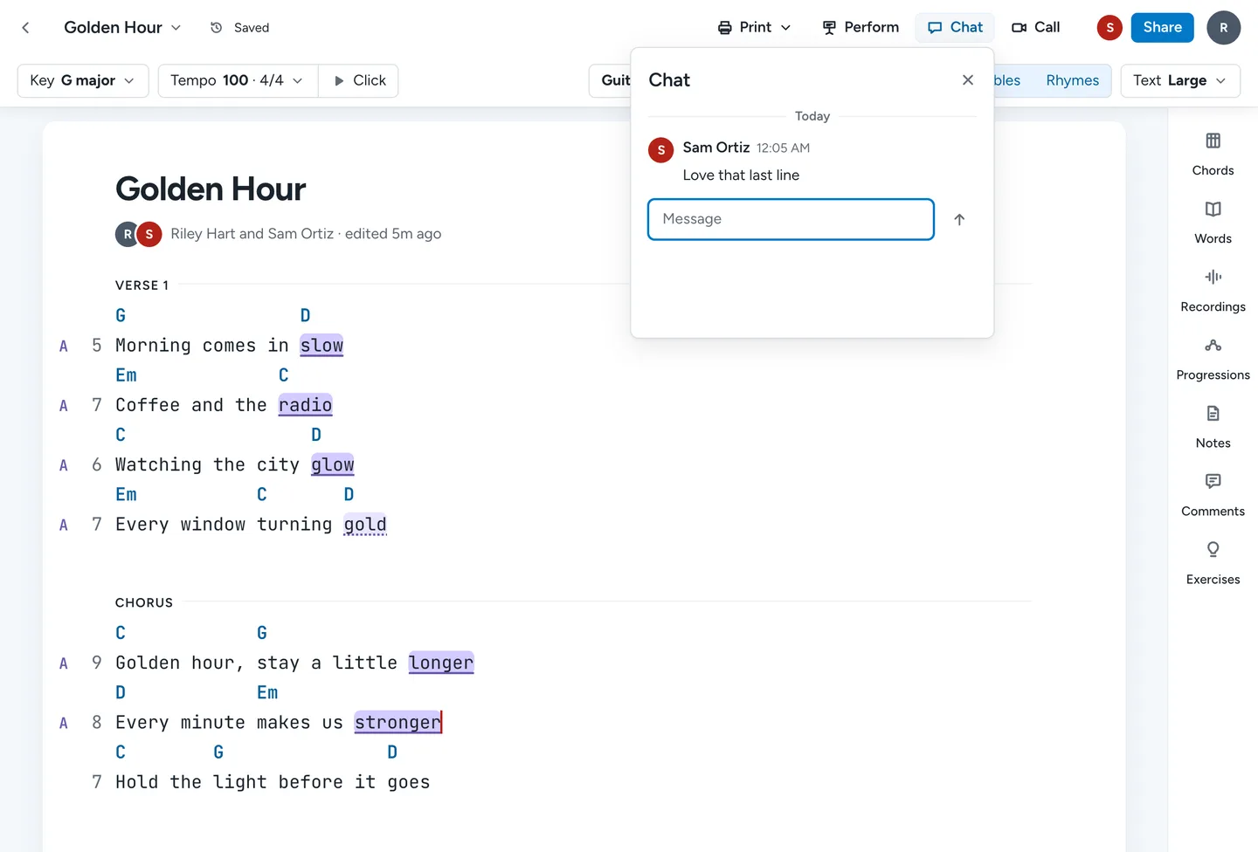
Task: Click the Share button
Action: 1162,27
